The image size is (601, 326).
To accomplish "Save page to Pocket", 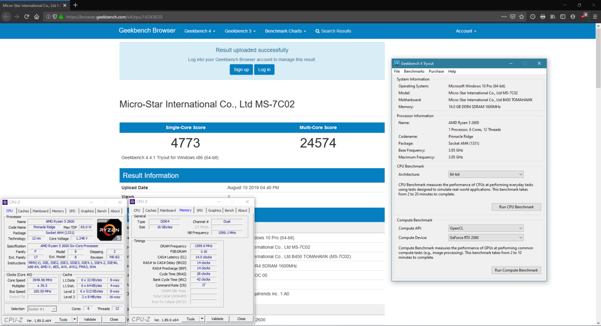I will coord(513,16).
